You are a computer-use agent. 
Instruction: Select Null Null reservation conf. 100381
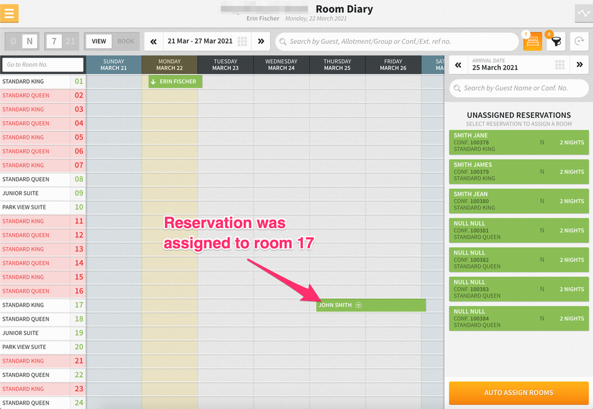click(519, 230)
